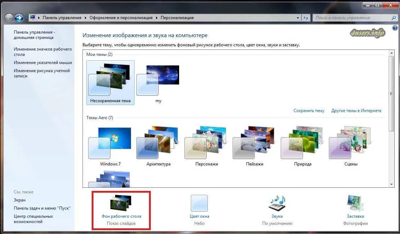This screenshot has width=400, height=234.
Task: Apply the Архитектура theme
Action: (x=159, y=146)
